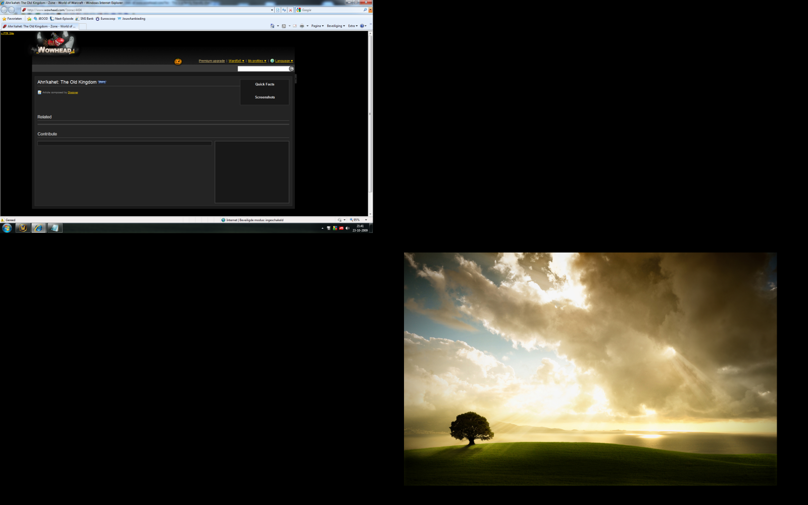The image size is (808, 505).
Task: Click the Internet protected mode status text
Action: (x=255, y=220)
